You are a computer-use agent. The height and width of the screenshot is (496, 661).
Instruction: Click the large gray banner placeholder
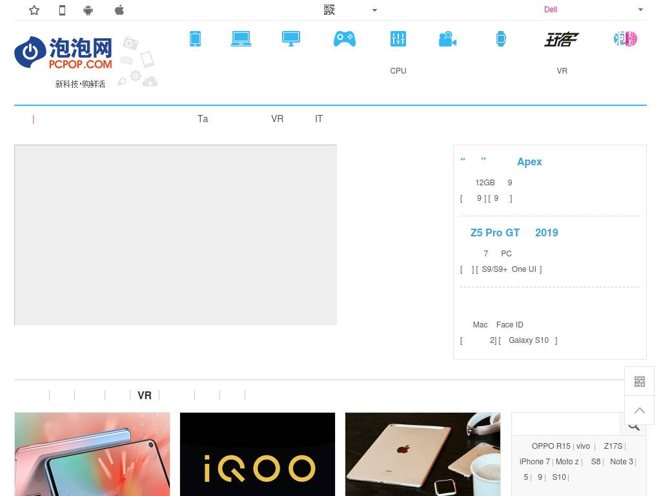pyautogui.click(x=176, y=235)
